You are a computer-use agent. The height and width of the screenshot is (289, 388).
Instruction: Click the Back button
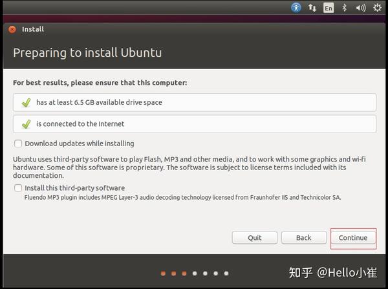pos(304,237)
